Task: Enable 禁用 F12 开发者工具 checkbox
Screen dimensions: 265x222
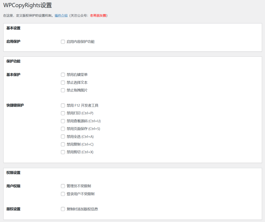Action: click(63, 106)
